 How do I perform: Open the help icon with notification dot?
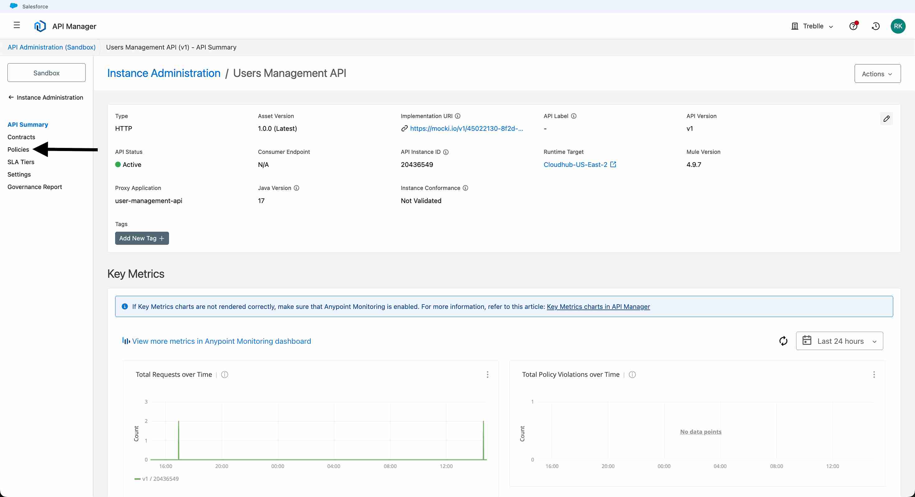point(854,26)
